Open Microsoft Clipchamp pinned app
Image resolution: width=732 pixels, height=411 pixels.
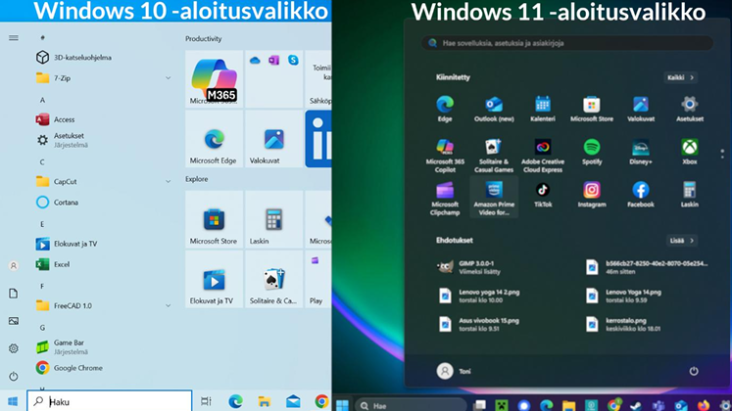445,199
